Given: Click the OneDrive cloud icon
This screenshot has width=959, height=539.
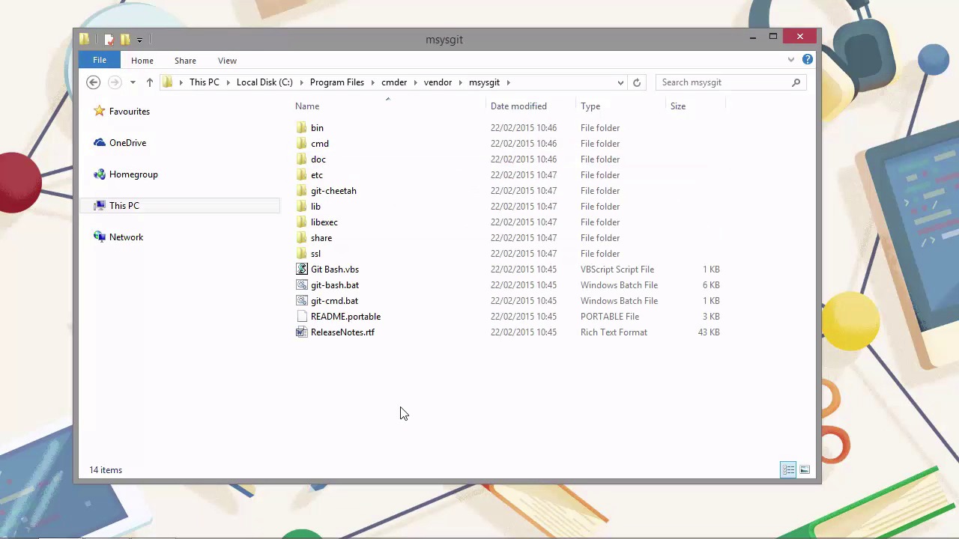Looking at the screenshot, I should (100, 143).
